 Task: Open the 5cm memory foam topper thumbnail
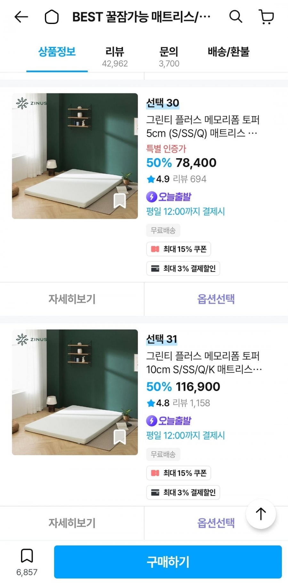[x=75, y=156]
